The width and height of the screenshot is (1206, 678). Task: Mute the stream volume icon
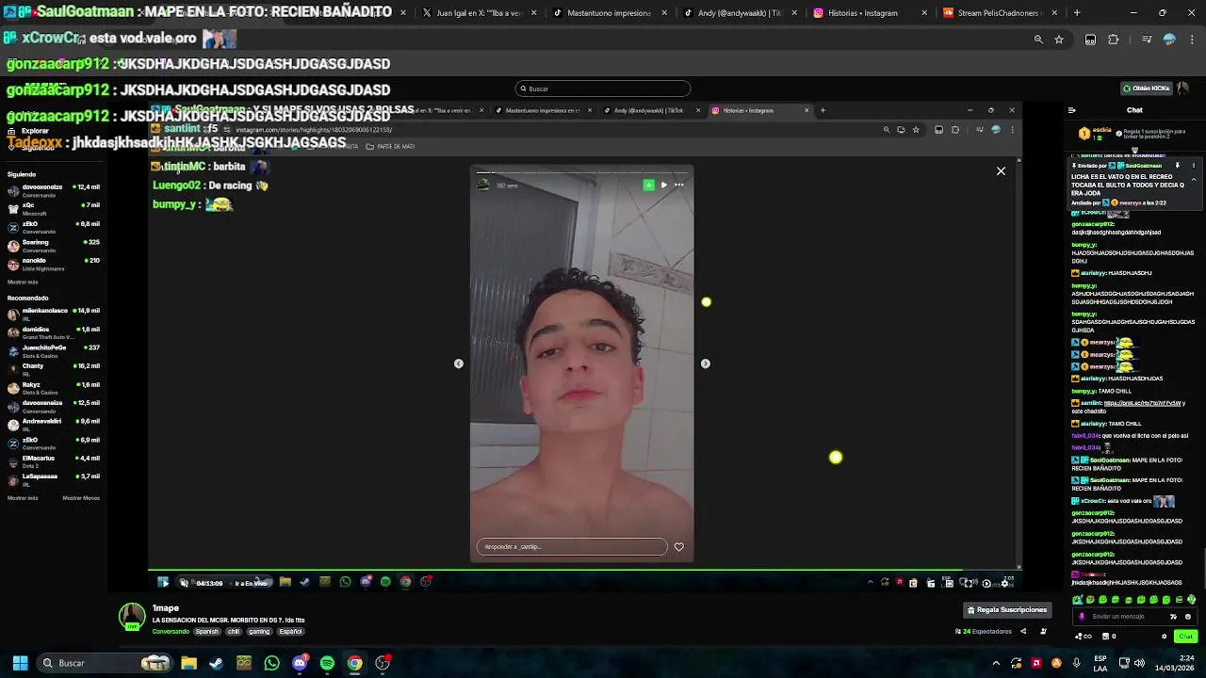184,582
